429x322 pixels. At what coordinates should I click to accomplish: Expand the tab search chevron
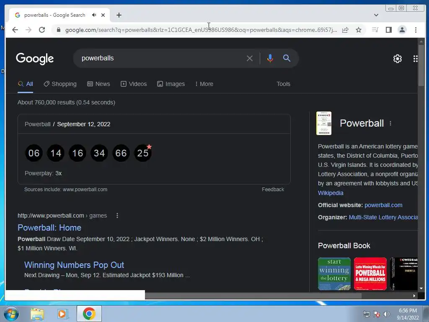[376, 15]
